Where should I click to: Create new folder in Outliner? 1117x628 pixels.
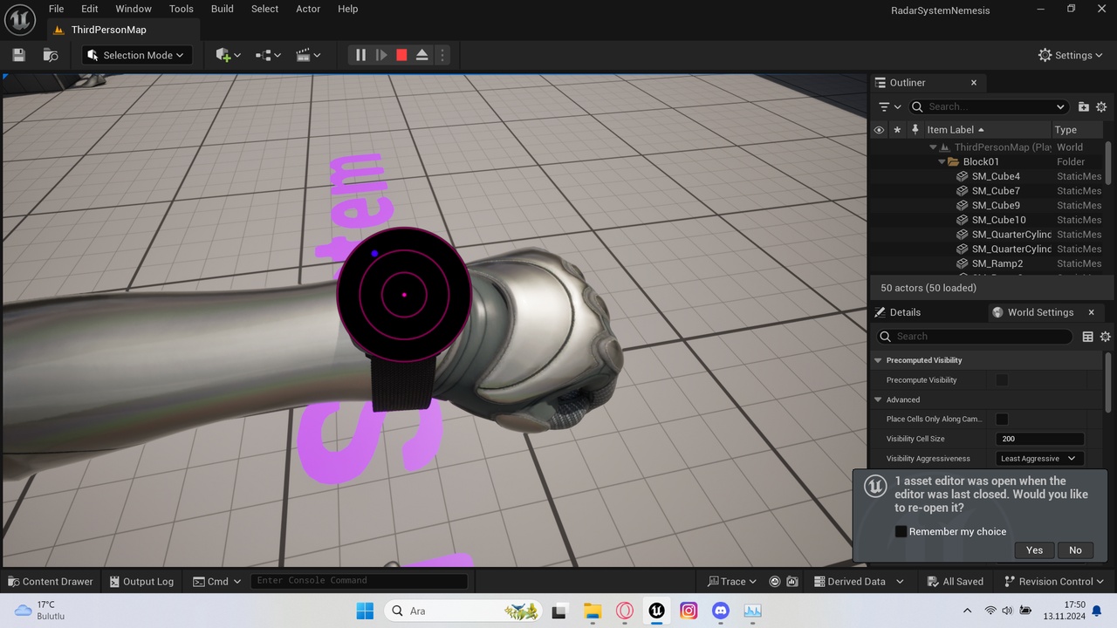pyautogui.click(x=1083, y=106)
